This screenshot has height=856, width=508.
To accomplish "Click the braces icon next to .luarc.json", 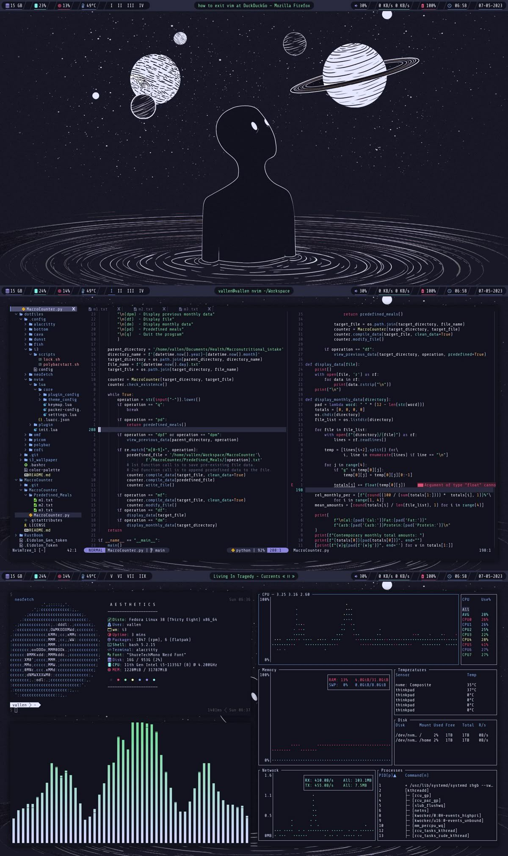I will [40, 420].
